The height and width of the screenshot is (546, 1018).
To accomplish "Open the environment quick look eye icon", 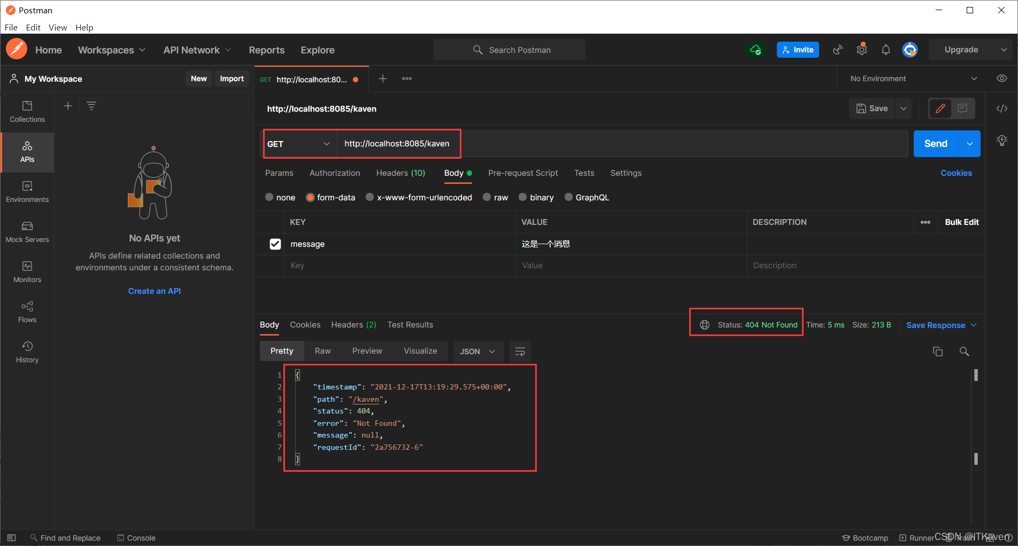I will pyautogui.click(x=1002, y=79).
